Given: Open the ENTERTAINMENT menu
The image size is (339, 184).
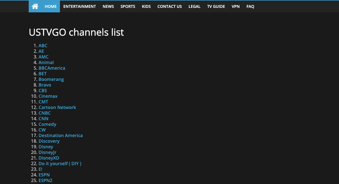Looking at the screenshot, I should pos(80,6).
